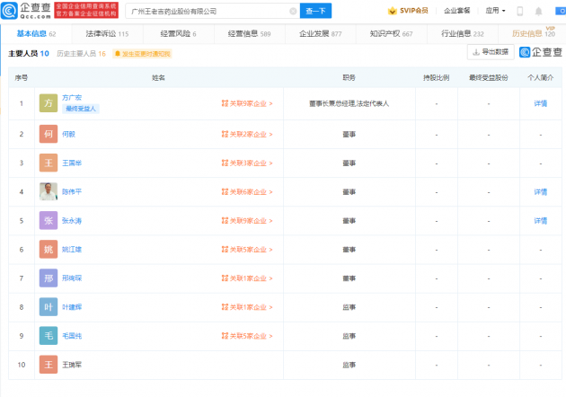Image resolution: width=566 pixels, height=397 pixels.
Task: Click 王 avatar in row 10
Action: click(x=49, y=365)
